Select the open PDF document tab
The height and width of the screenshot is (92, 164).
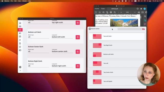[x=115, y=9]
